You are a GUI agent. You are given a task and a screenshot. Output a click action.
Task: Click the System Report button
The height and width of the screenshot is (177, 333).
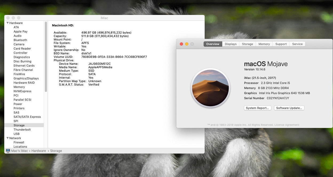tap(257, 108)
